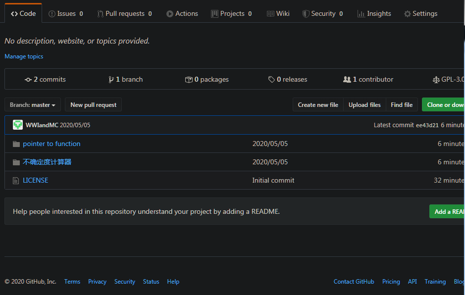
Task: Click New pull request button
Action: point(94,104)
